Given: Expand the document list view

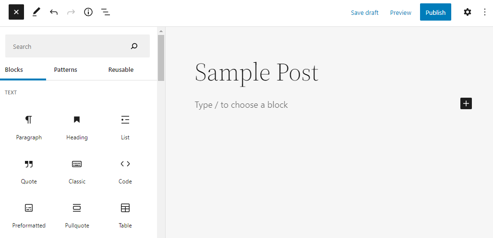Looking at the screenshot, I should click(106, 12).
